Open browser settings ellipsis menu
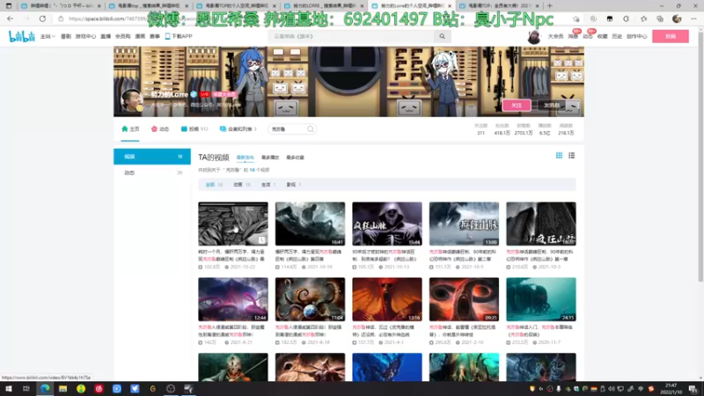The image size is (704, 396). point(693,18)
